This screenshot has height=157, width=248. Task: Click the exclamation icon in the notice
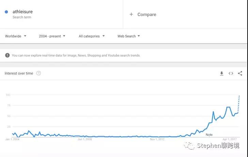coord(7,55)
